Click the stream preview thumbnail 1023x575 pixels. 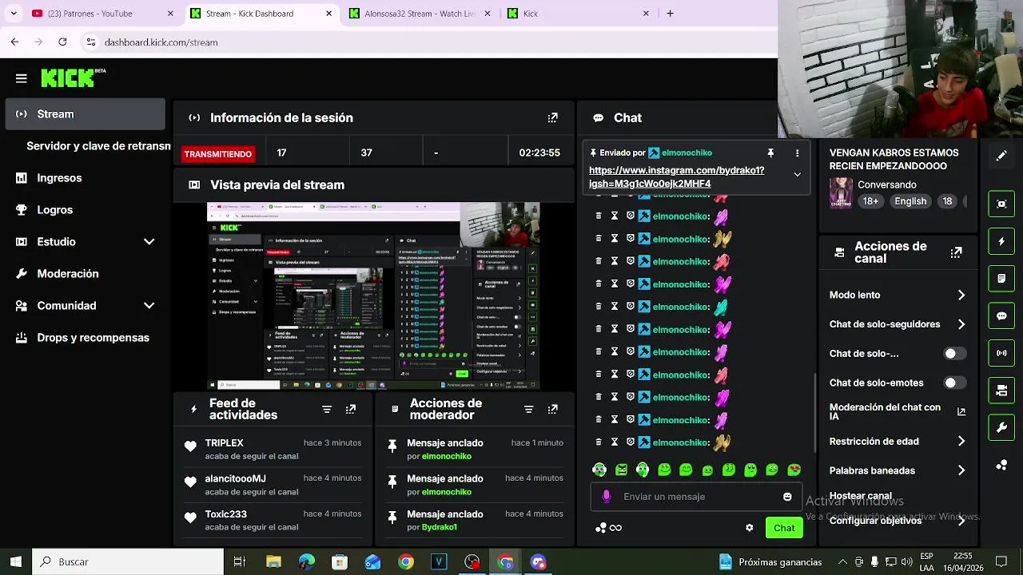[x=373, y=295]
